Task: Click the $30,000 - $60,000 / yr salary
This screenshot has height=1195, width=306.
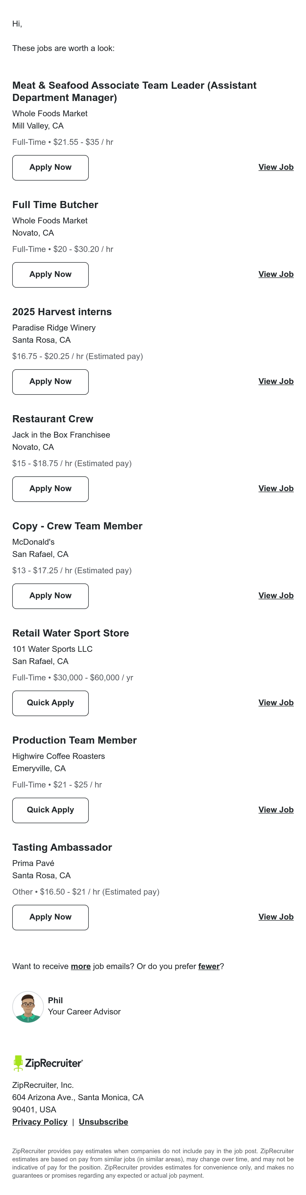Action: pos(93,678)
